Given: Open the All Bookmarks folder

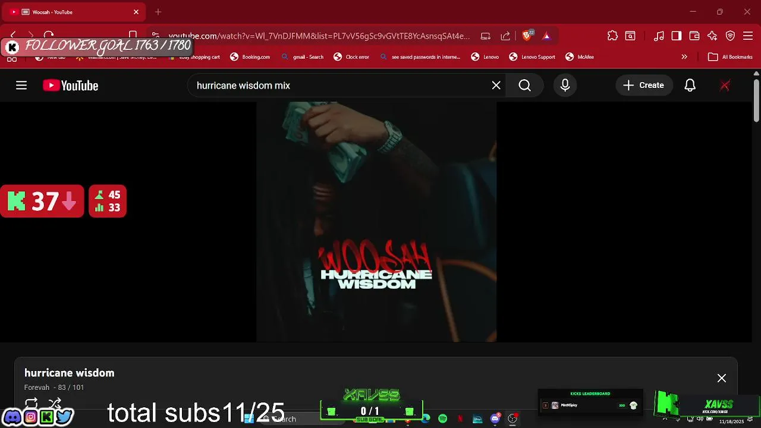Looking at the screenshot, I should click(x=731, y=57).
